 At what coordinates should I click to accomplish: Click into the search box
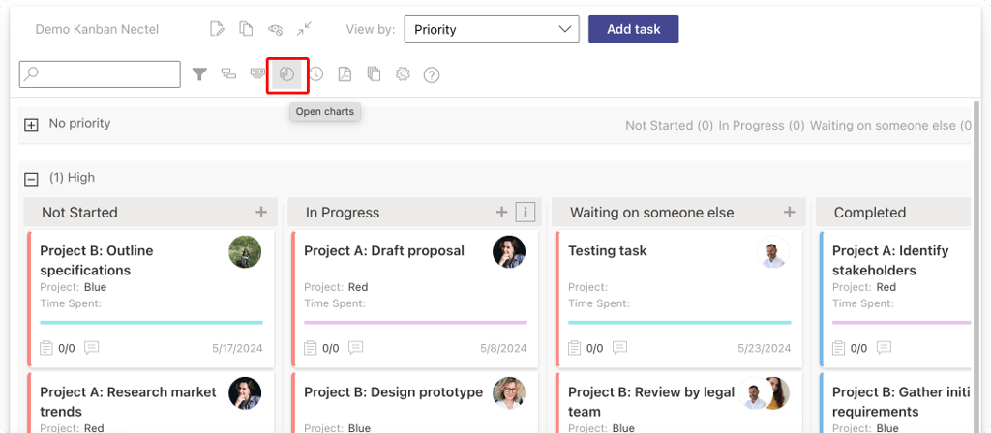tap(100, 74)
